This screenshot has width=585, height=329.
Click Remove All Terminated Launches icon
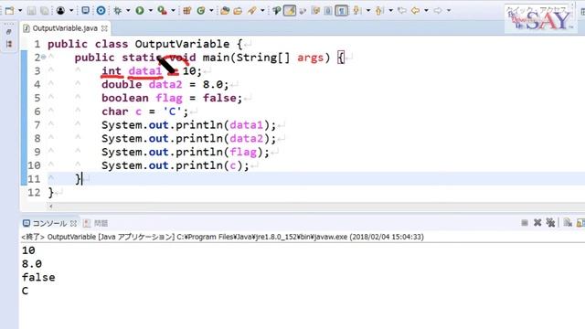click(x=550, y=223)
